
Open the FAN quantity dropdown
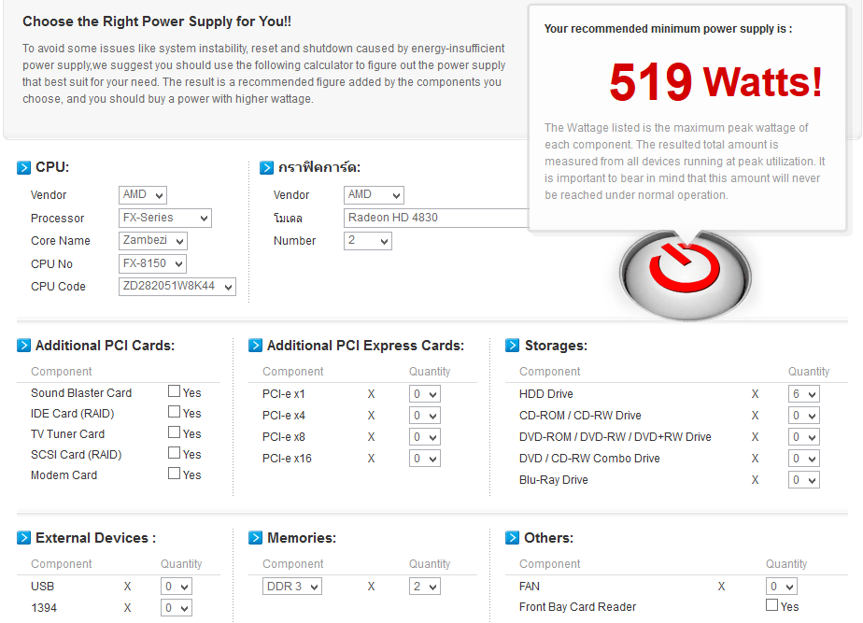click(x=781, y=587)
